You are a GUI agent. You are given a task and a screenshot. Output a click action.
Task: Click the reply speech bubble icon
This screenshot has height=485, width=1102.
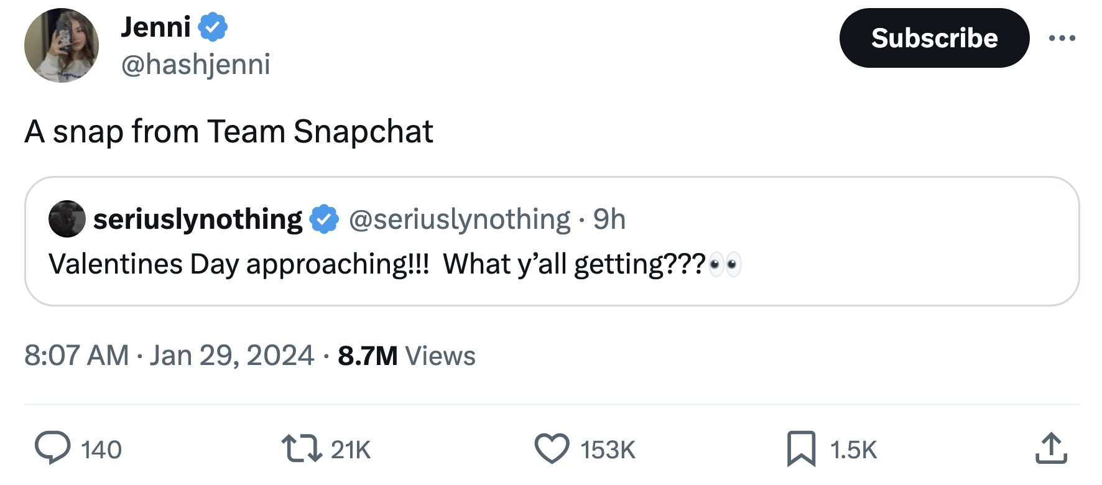(x=53, y=448)
